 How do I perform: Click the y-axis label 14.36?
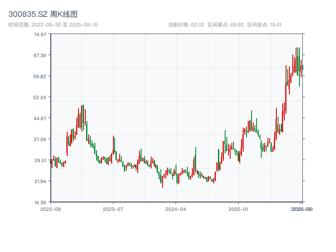(40, 202)
